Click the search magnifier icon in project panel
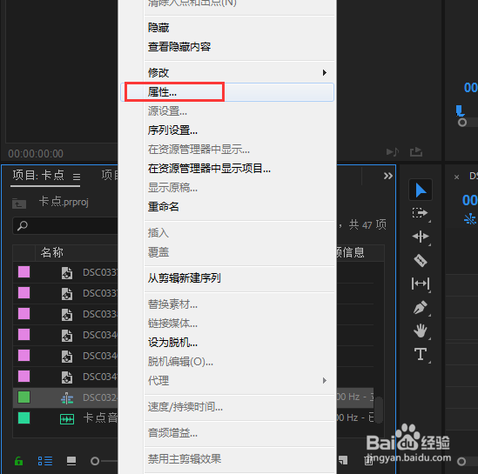The height and width of the screenshot is (474, 478). coord(23,226)
